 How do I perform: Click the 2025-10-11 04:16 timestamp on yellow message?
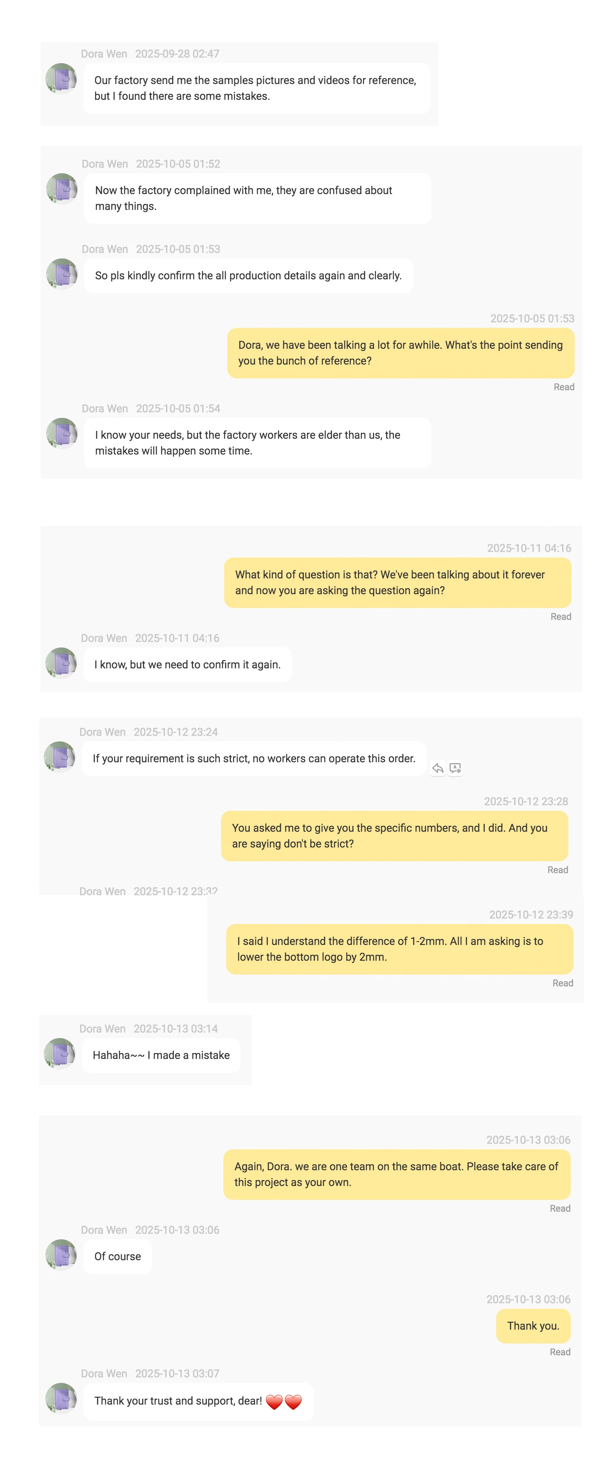(x=529, y=548)
